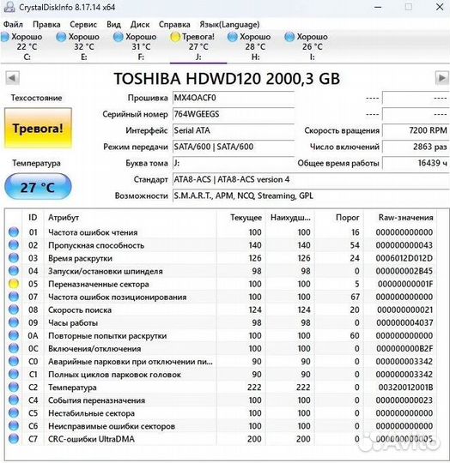The width and height of the screenshot is (450, 463).
Task: Click the Атрибут column header
Action: (x=130, y=218)
